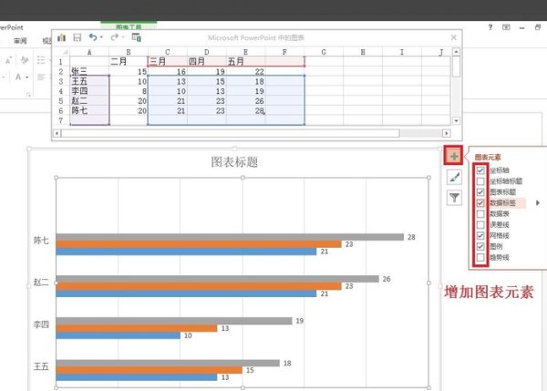
Task: Select column G header in data sheet
Action: point(324,52)
